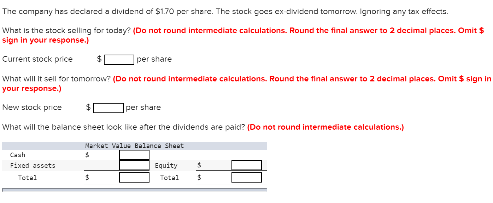Select the New stock price label

32,107
